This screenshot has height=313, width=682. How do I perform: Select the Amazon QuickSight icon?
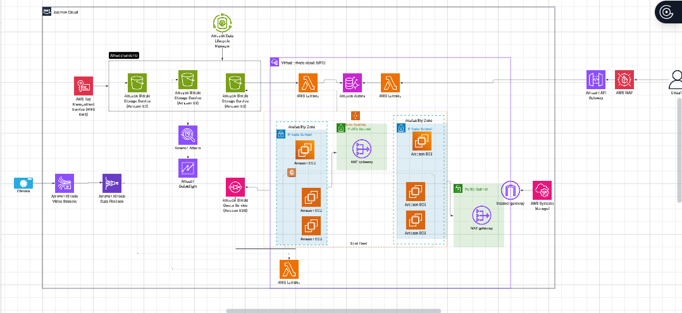point(188,168)
